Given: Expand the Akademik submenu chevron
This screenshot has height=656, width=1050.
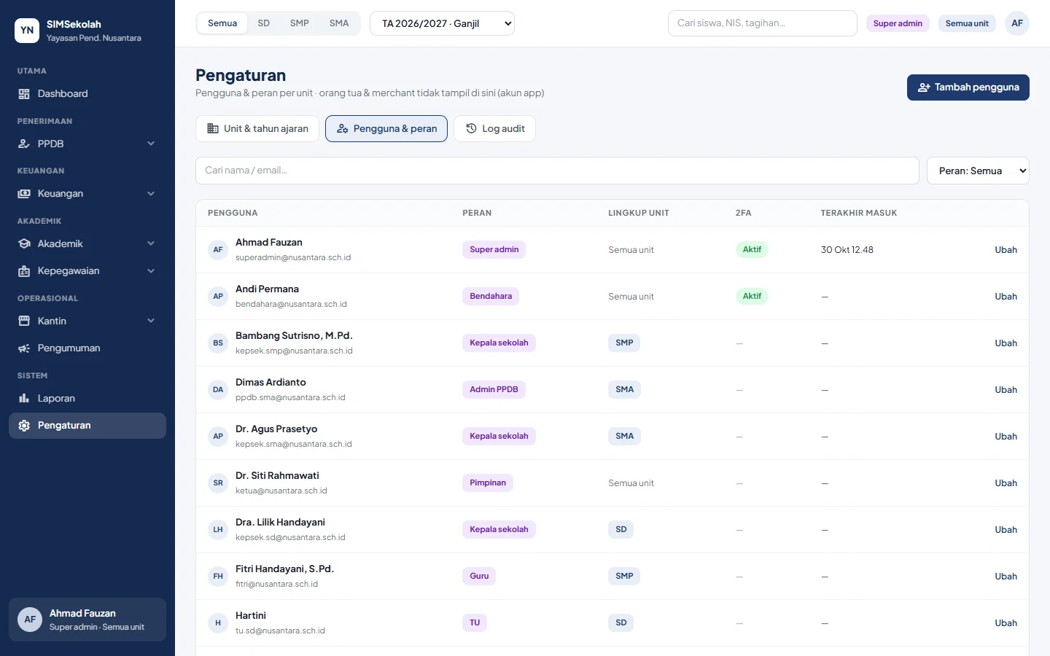Looking at the screenshot, I should pos(151,243).
